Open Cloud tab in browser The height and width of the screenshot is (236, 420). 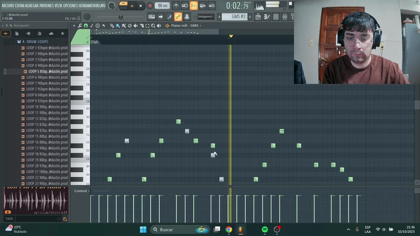51,33
